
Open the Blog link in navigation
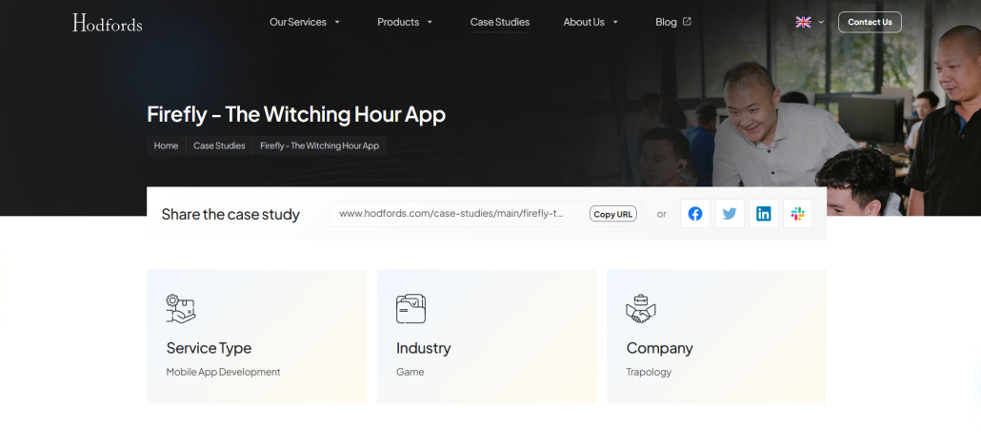coord(667,22)
